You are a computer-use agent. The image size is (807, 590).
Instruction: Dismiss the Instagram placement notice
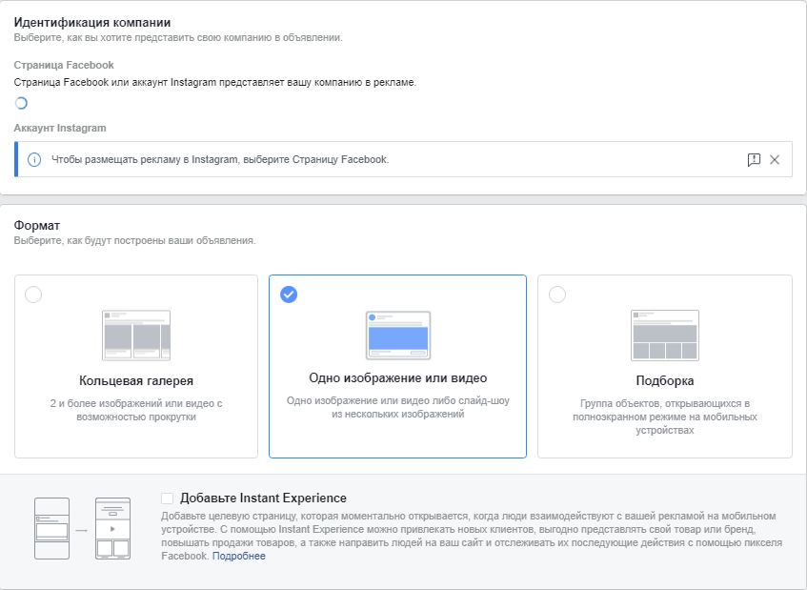(775, 160)
